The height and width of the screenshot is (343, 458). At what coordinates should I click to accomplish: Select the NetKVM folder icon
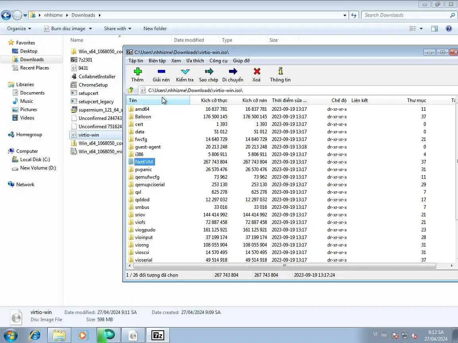(x=131, y=162)
